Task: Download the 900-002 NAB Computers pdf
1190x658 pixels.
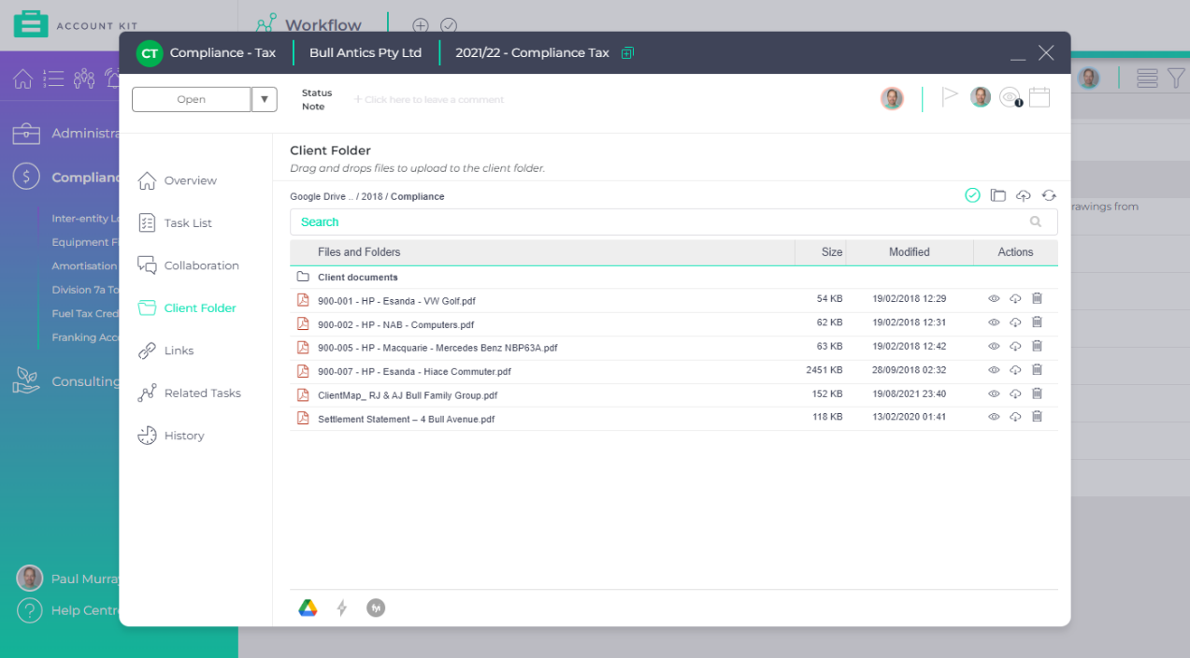Action: click(x=1015, y=322)
